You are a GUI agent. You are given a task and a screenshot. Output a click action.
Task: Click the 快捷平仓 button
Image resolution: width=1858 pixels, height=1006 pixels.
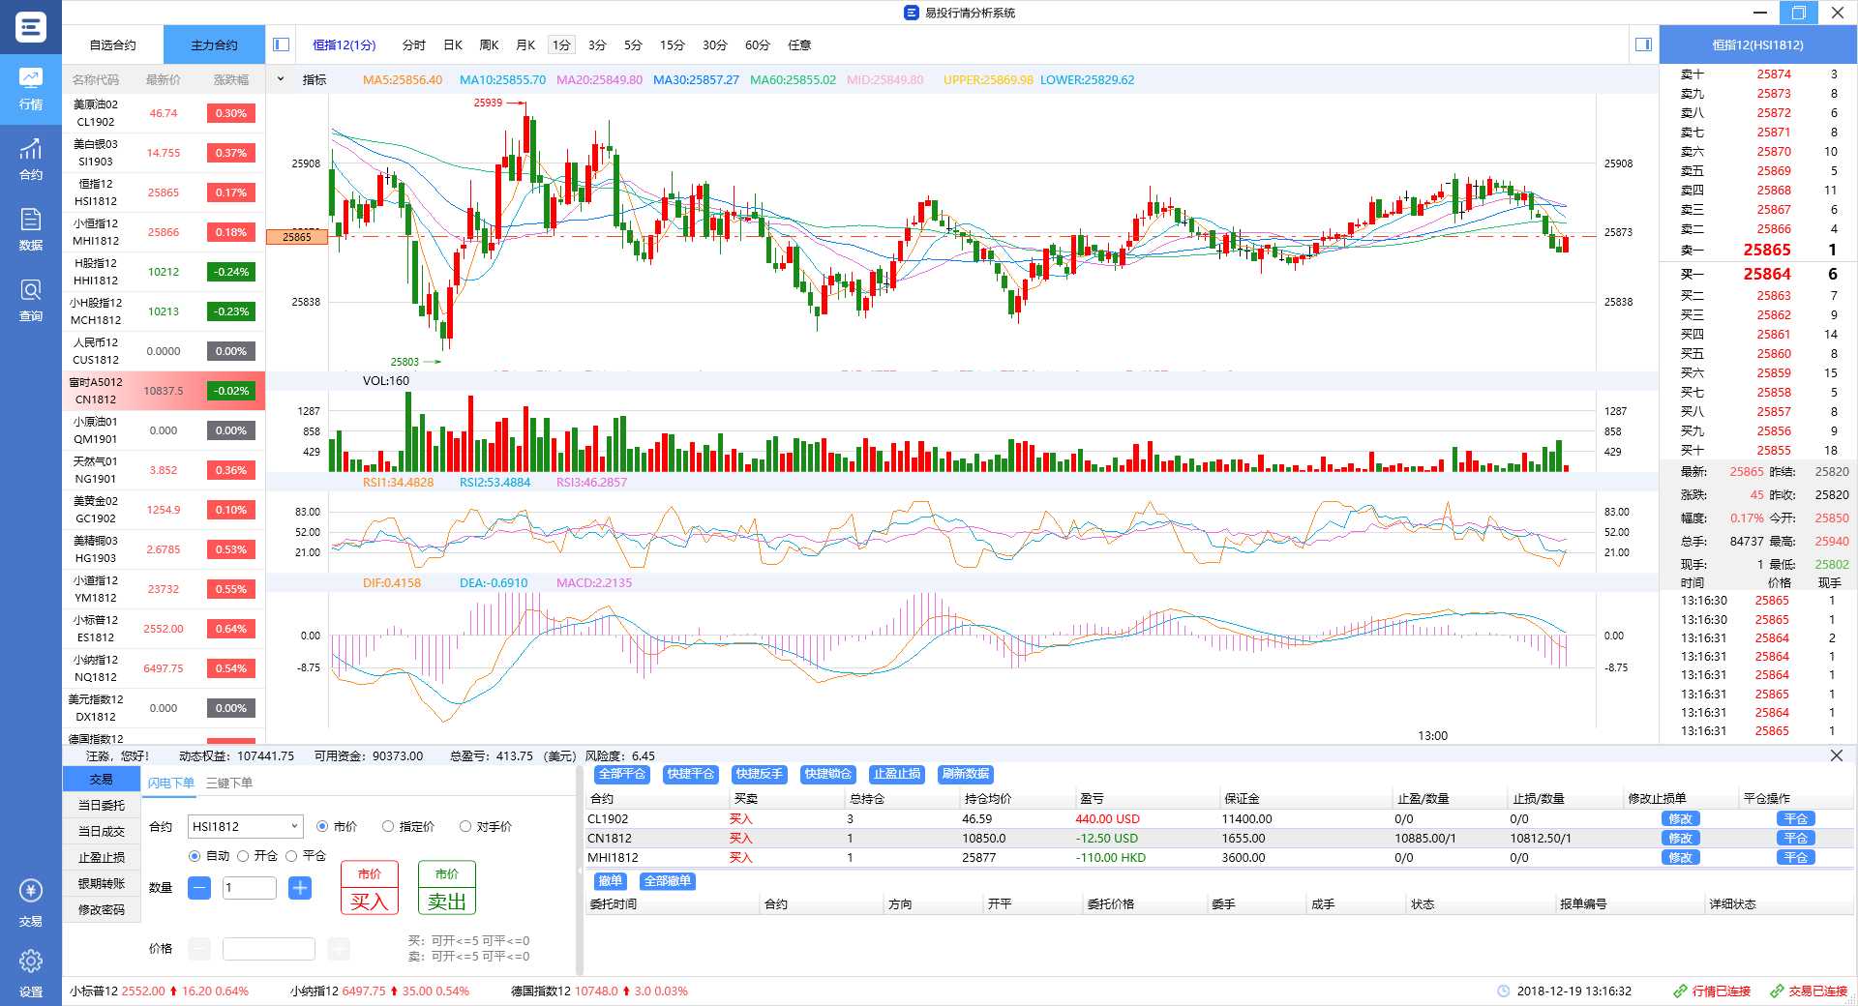[x=690, y=774]
